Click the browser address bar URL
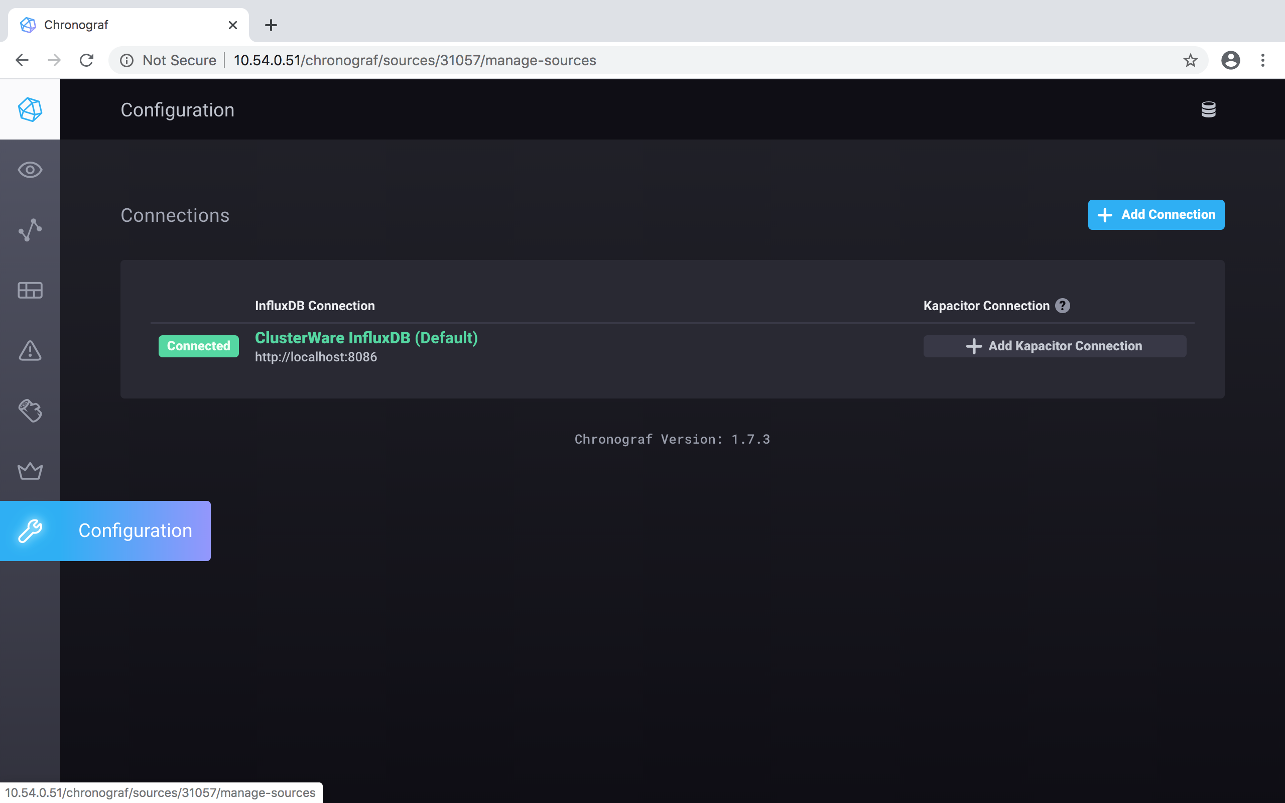Image resolution: width=1285 pixels, height=803 pixels. point(415,60)
